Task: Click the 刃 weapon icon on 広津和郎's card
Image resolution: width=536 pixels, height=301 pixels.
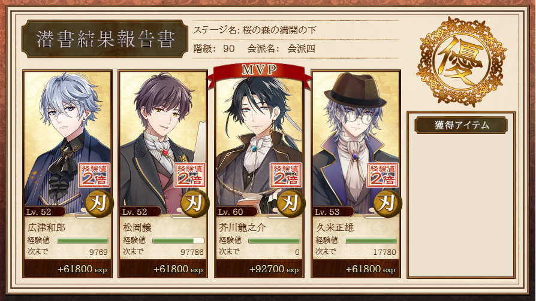Action: pyautogui.click(x=99, y=203)
